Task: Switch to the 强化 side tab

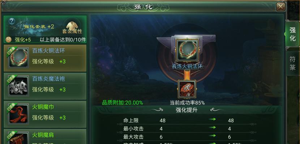Action: (x=292, y=34)
